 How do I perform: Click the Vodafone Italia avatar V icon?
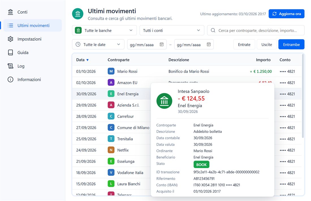click(x=111, y=173)
